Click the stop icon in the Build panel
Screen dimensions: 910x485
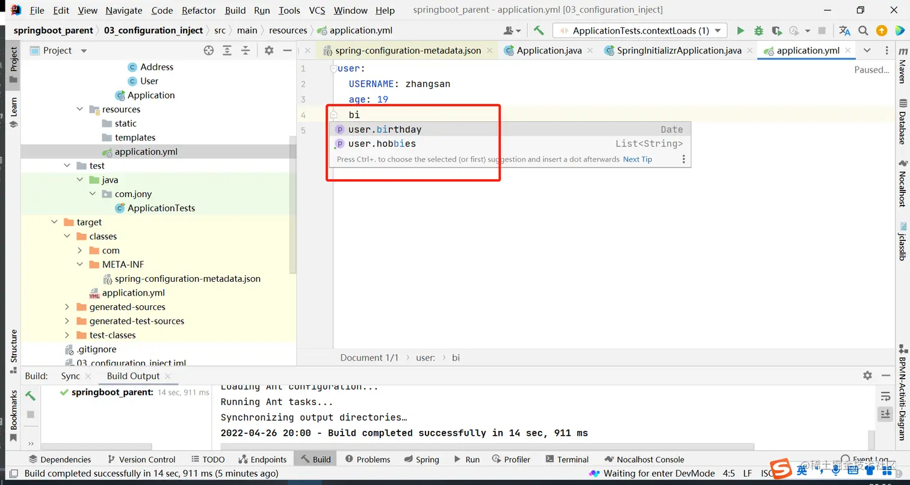pos(31,415)
